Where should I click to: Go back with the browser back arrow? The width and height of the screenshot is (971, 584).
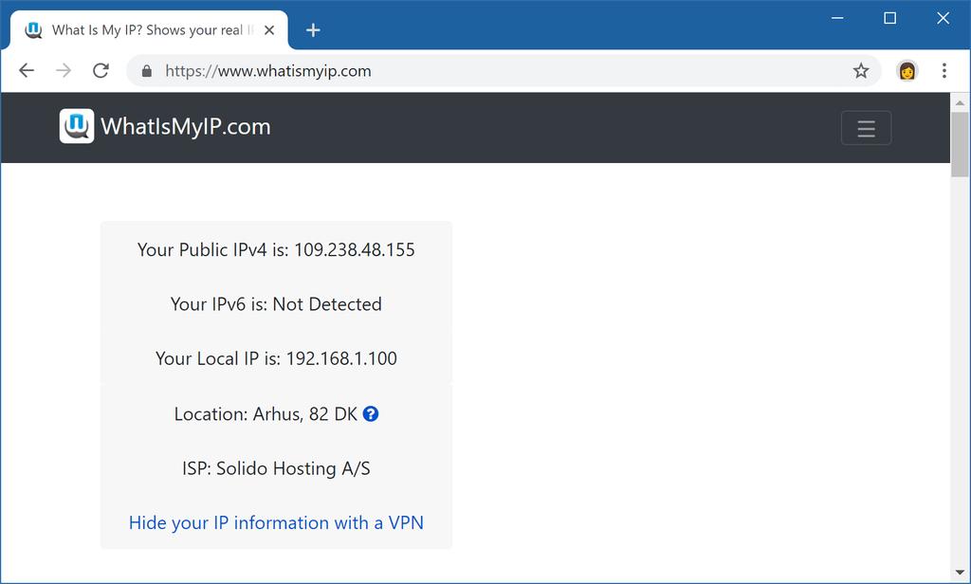(x=27, y=70)
